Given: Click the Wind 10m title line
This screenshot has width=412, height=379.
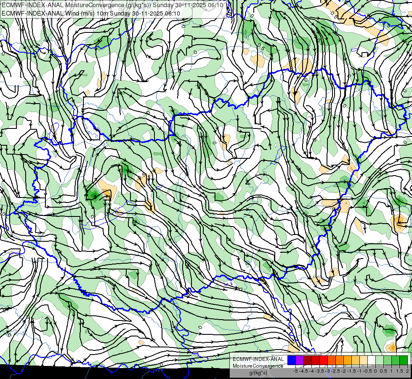Looking at the screenshot, I should 91,13.
